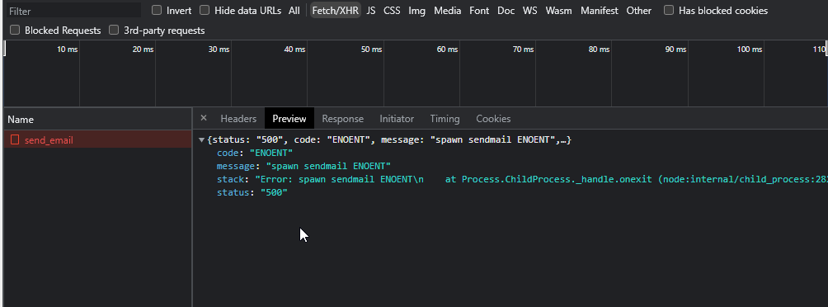Check Has blocked cookies option
This screenshot has width=828, height=307.
tap(669, 10)
